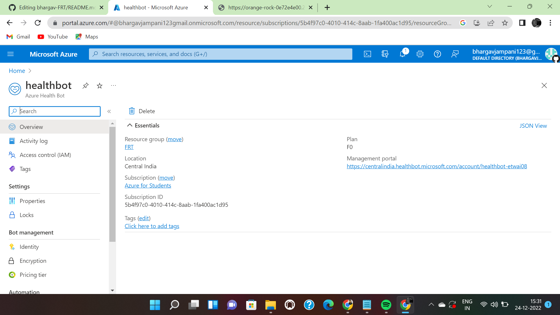This screenshot has height=315, width=560.
Task: Open the healthbot management portal URL
Action: [437, 166]
